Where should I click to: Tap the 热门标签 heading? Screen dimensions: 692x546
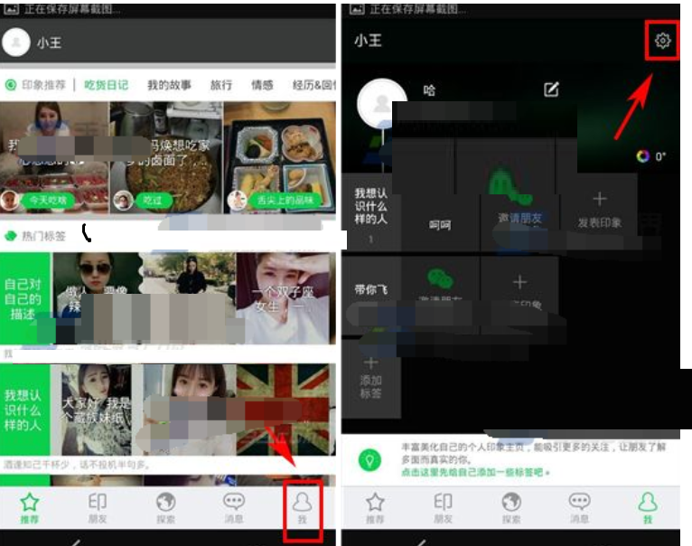(x=43, y=236)
